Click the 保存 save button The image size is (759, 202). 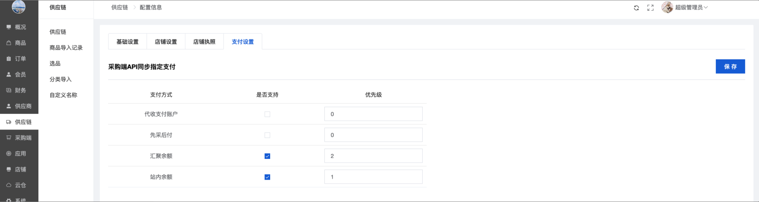pos(730,67)
